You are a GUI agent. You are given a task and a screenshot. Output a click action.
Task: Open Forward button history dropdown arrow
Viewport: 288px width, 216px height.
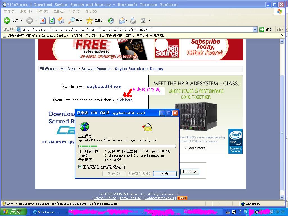(36, 20)
